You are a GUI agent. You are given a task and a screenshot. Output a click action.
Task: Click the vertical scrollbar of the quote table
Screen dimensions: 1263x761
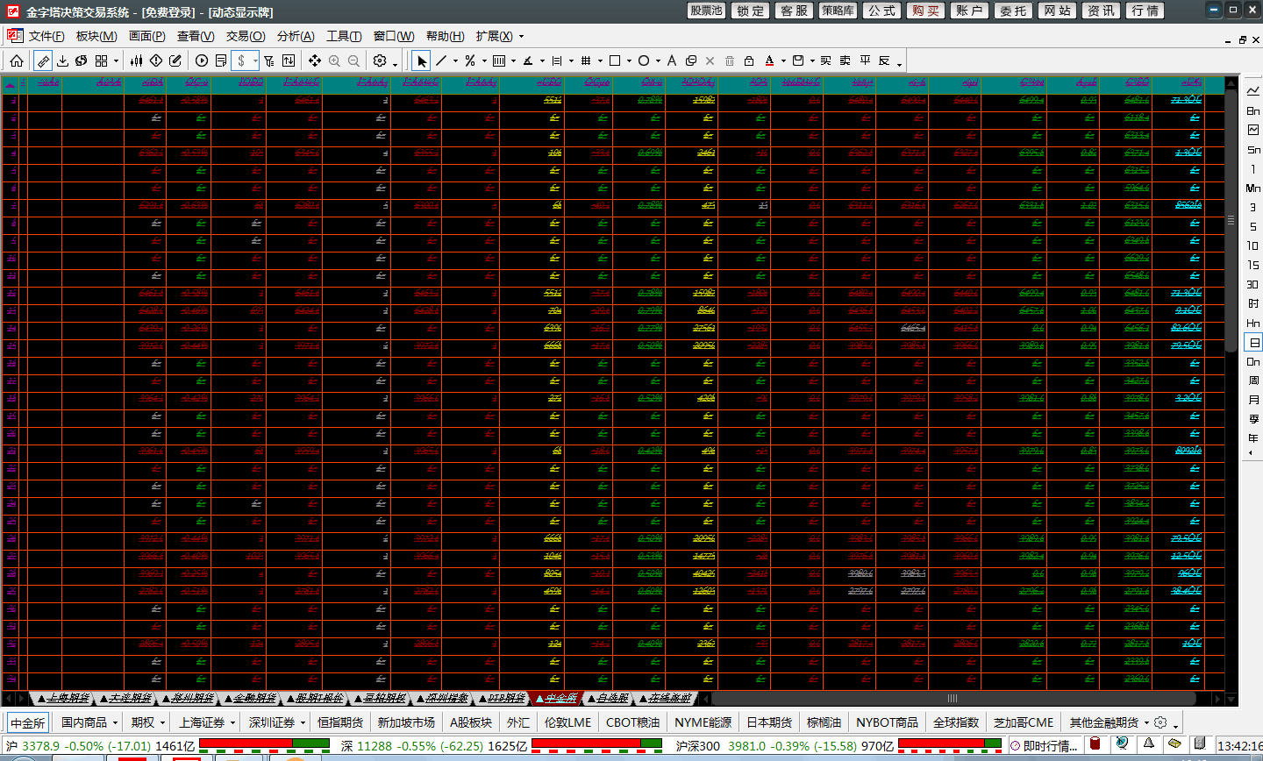[1231, 221]
